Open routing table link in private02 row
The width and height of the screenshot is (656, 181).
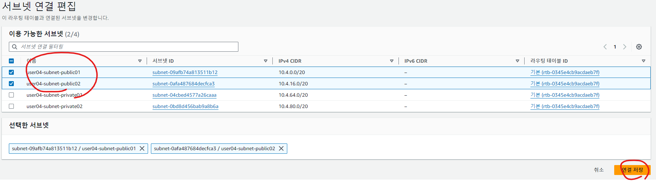click(565, 106)
